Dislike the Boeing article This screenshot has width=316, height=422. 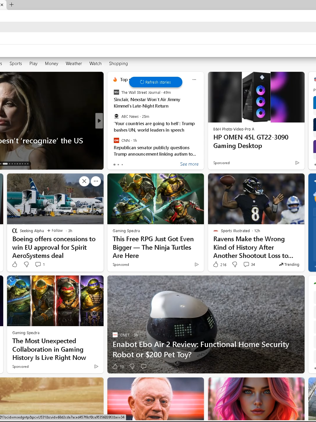click(26, 264)
